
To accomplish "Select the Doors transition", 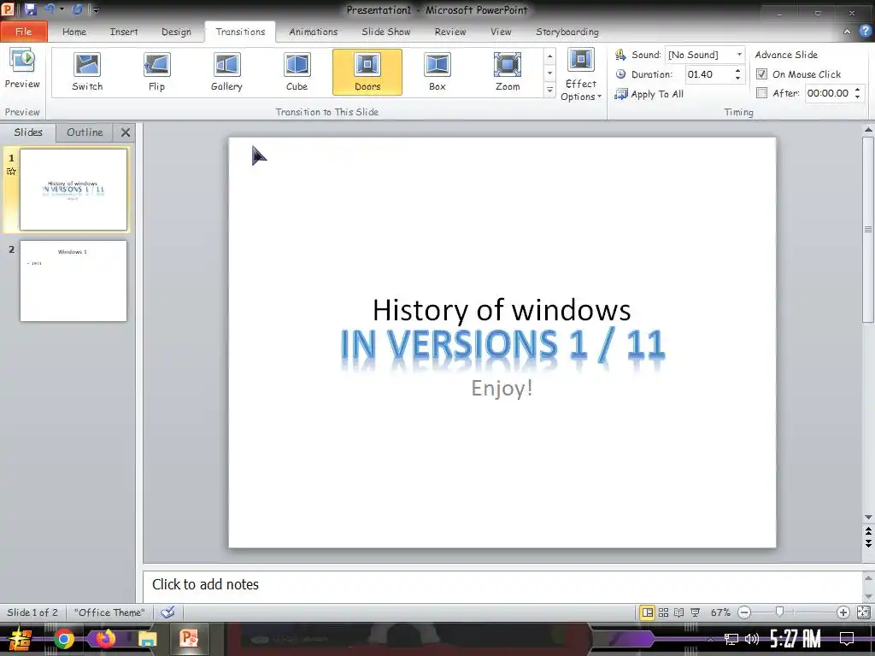I will tap(367, 72).
